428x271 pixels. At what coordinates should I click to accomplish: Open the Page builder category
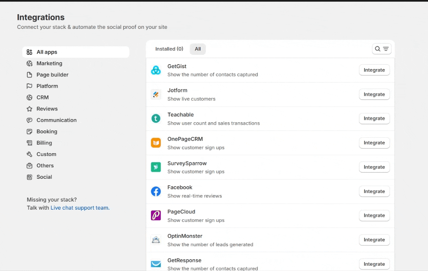52,75
